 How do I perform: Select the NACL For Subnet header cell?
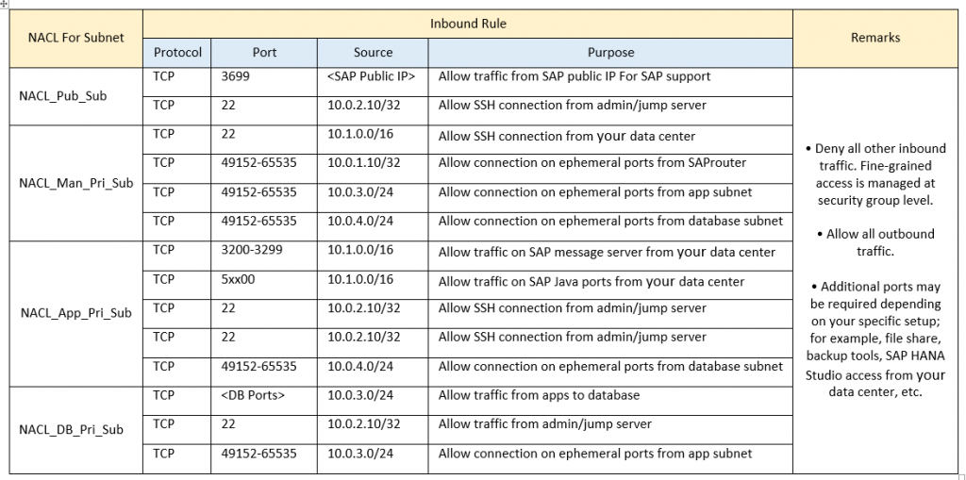[75, 39]
